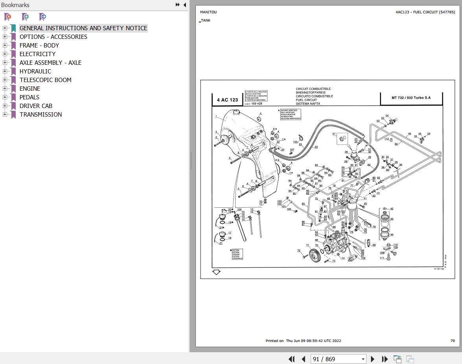Screen dimensions: 462x364
Task: Click the bookmark icon beside ELECTRICITY
Action: click(x=13, y=54)
